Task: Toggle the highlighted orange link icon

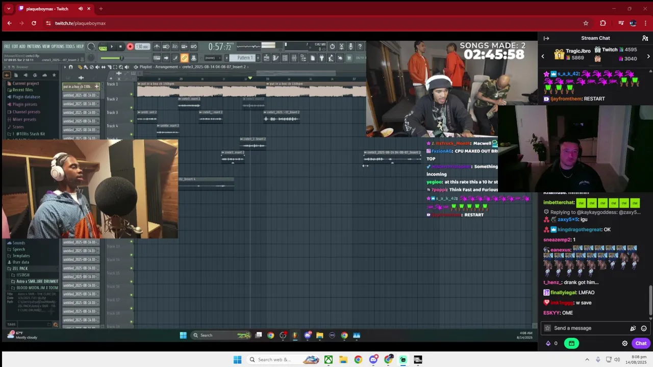Action: 184,58
